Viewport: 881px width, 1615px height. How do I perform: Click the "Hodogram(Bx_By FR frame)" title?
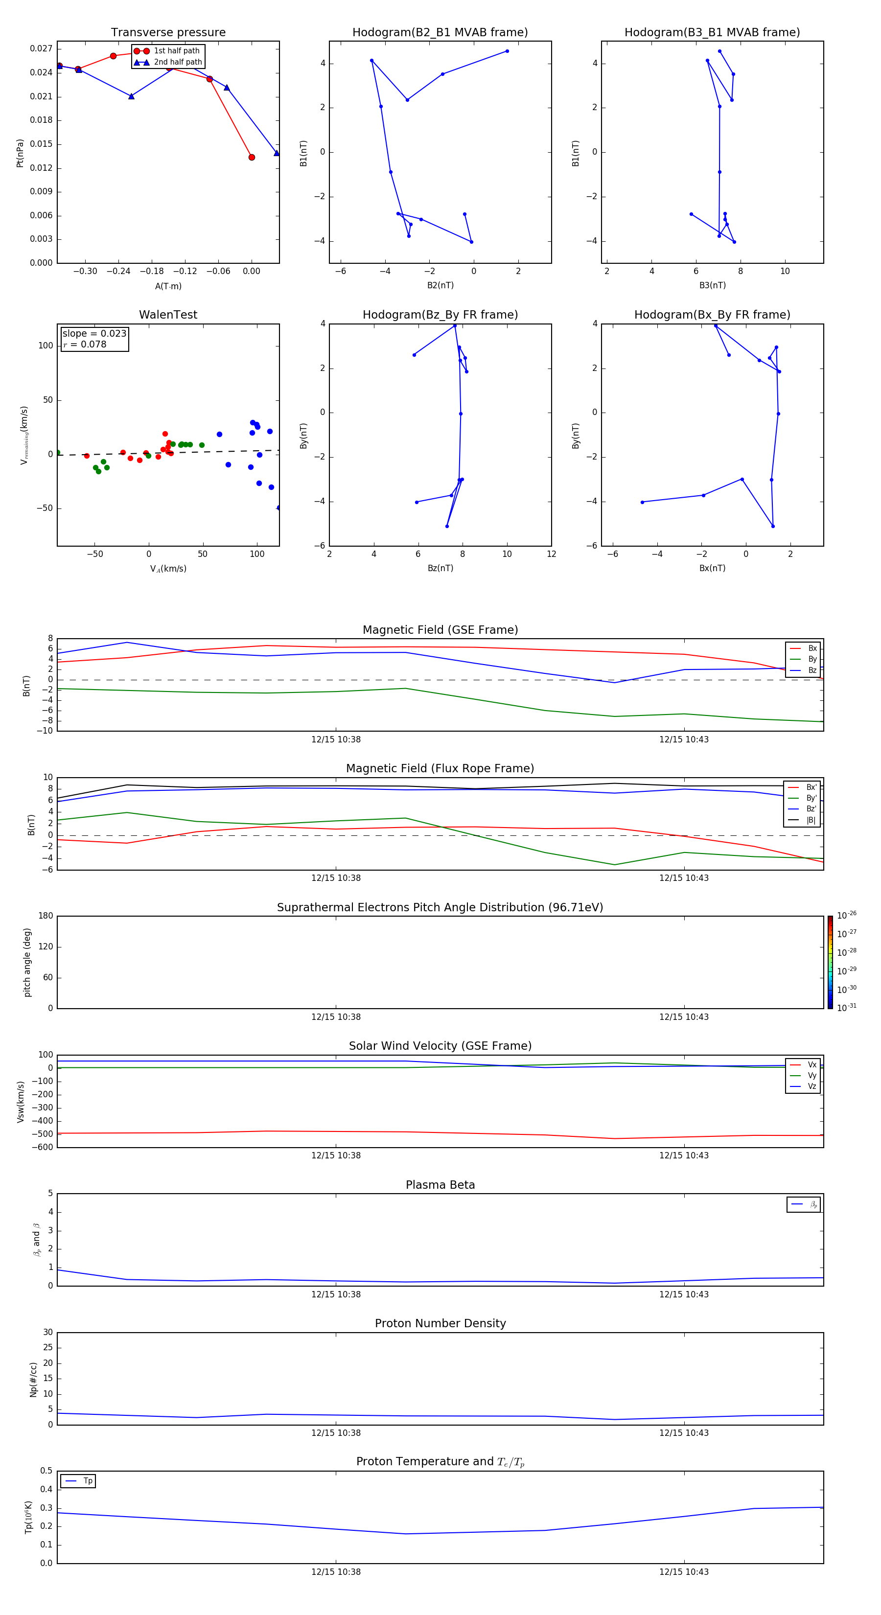click(x=712, y=315)
